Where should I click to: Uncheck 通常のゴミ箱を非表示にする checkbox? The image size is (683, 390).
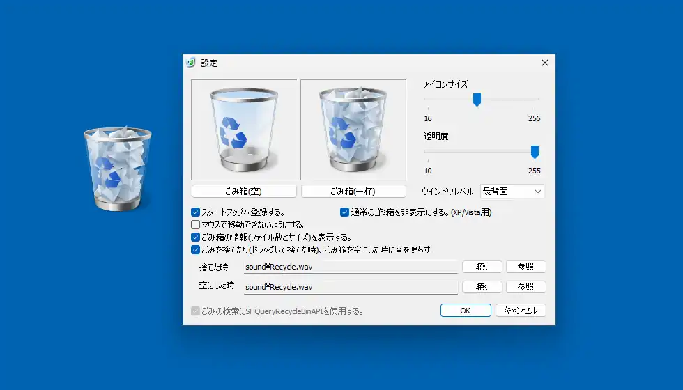tap(344, 212)
